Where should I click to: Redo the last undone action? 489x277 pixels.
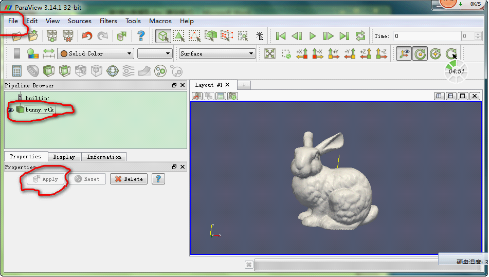[103, 36]
